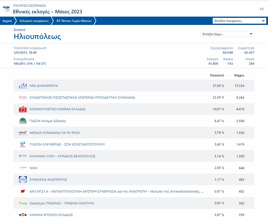Select Ελληνική Λύση vote count 1.300
The image size is (268, 220).
(x=240, y=156)
